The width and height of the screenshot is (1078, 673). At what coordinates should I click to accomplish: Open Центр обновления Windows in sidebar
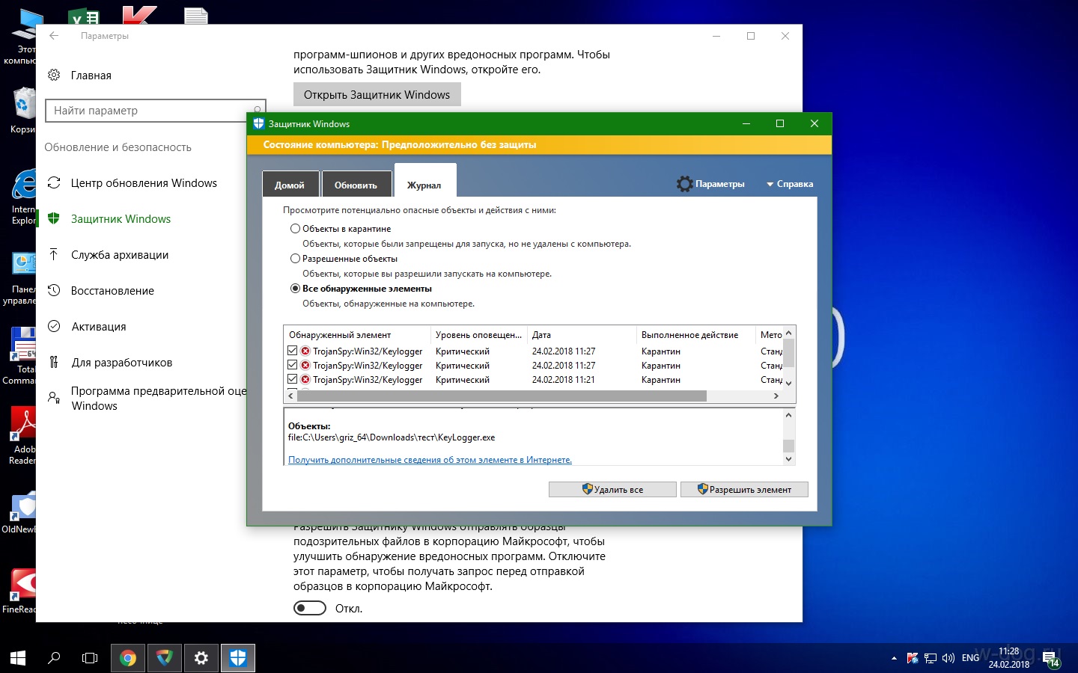point(144,183)
